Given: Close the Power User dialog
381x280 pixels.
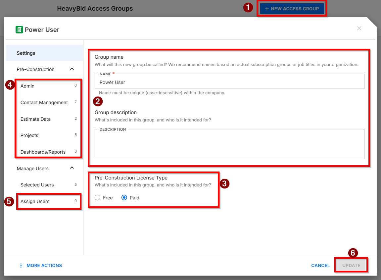Looking at the screenshot, I should point(359,29).
